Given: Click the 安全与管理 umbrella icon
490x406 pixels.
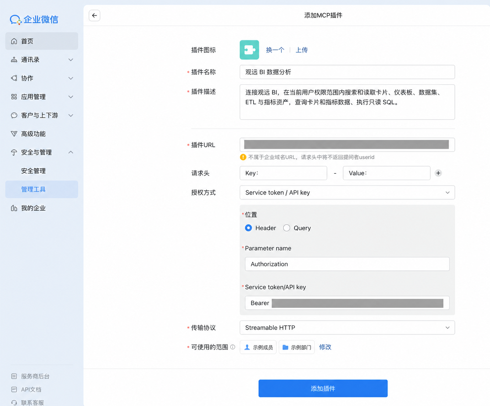Looking at the screenshot, I should click(x=14, y=152).
